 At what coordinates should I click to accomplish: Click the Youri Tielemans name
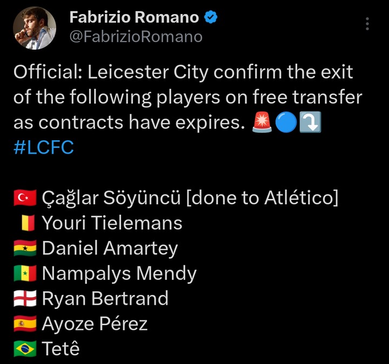click(112, 223)
